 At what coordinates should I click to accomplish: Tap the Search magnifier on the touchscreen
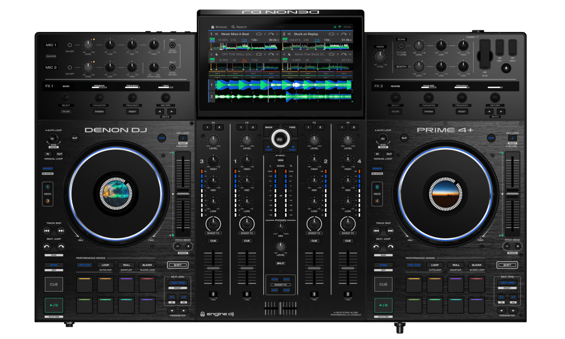(233, 27)
